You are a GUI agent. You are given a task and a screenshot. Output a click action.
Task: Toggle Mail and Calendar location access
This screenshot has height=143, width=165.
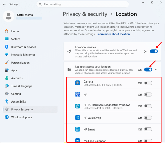coord(148,141)
